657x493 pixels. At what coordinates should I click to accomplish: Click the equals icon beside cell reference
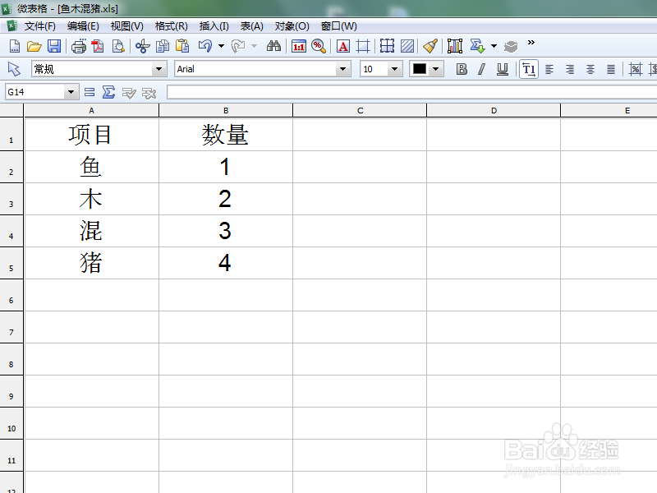click(x=90, y=92)
